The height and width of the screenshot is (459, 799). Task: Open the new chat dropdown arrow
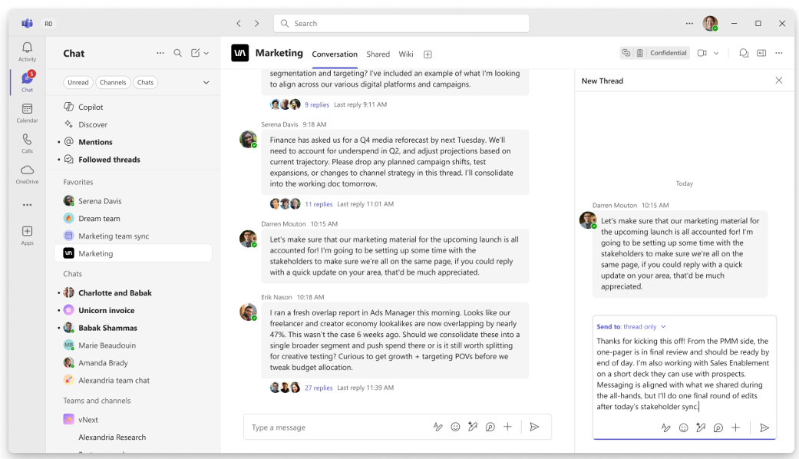coord(206,53)
